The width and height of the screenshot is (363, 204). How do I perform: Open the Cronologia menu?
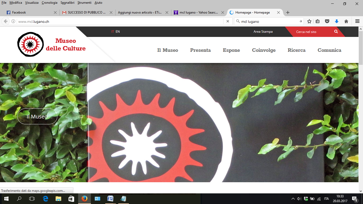click(49, 3)
